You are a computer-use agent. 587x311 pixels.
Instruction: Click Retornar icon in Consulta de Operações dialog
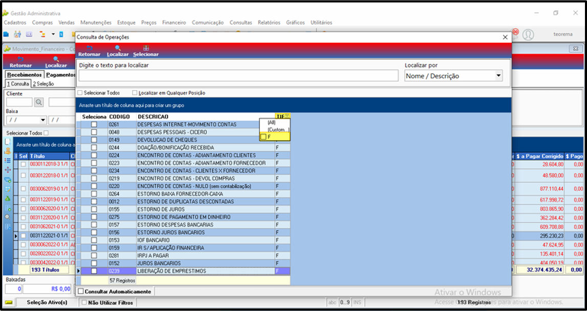point(89,48)
